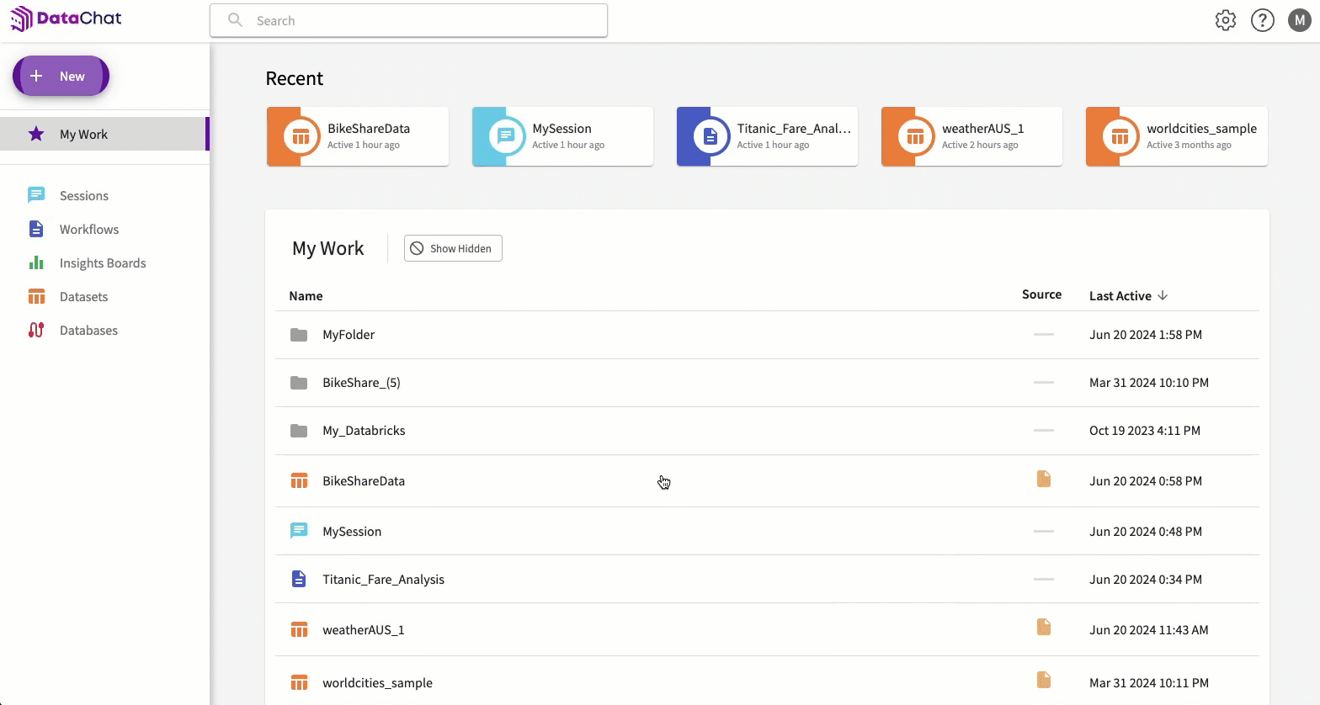This screenshot has width=1320, height=705.
Task: Open worldcities_sample in the My Work list
Action: (x=377, y=683)
